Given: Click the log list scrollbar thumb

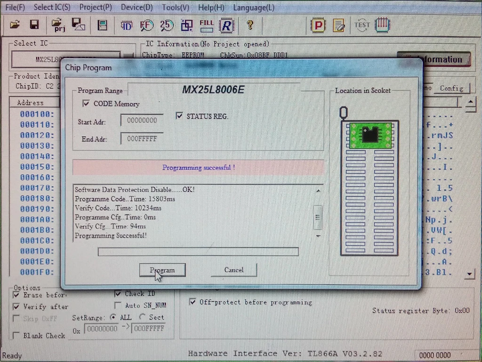Looking at the screenshot, I should [x=318, y=217].
